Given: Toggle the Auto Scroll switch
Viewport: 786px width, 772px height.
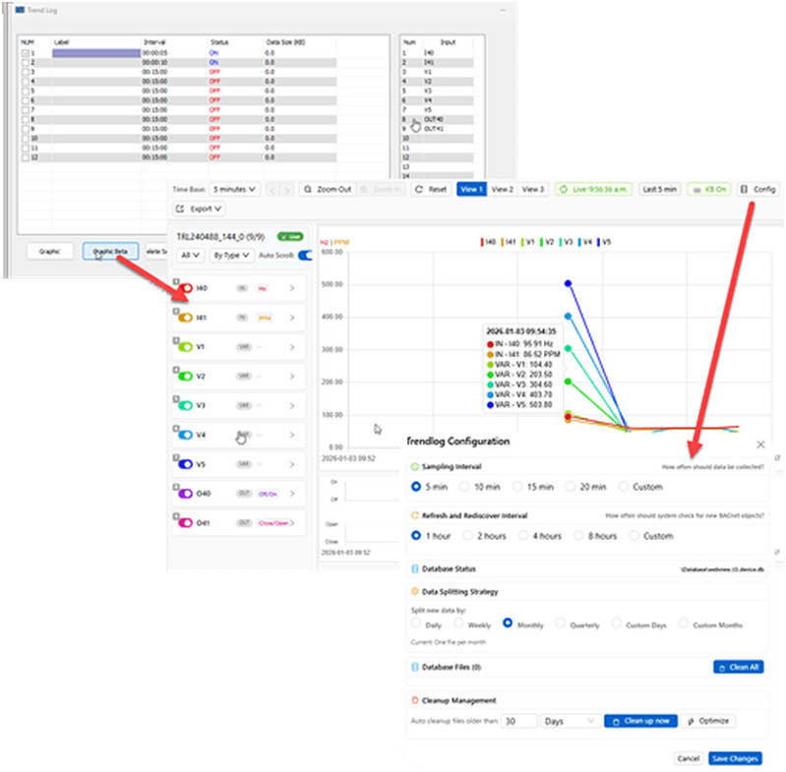Looking at the screenshot, I should [x=304, y=255].
